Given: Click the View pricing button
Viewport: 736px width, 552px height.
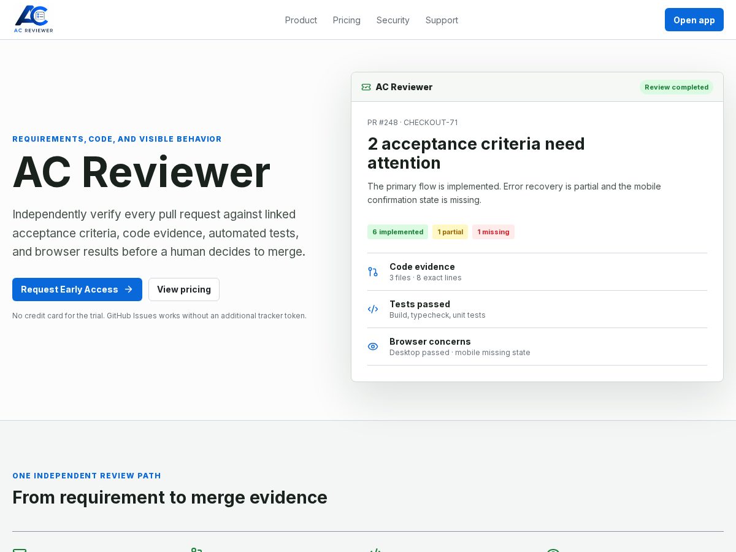Looking at the screenshot, I should 184,289.
